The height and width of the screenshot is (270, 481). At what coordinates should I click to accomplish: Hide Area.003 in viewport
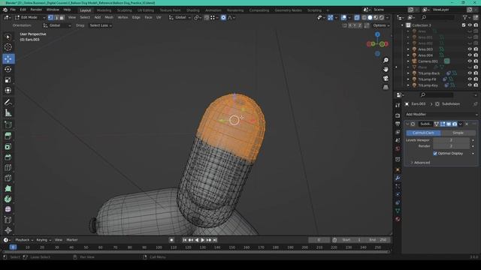click(x=470, y=49)
